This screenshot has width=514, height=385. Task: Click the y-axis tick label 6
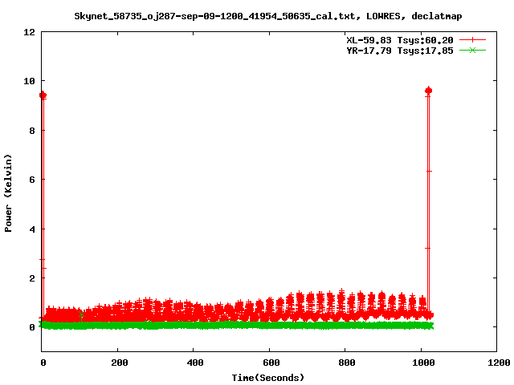tap(32, 180)
